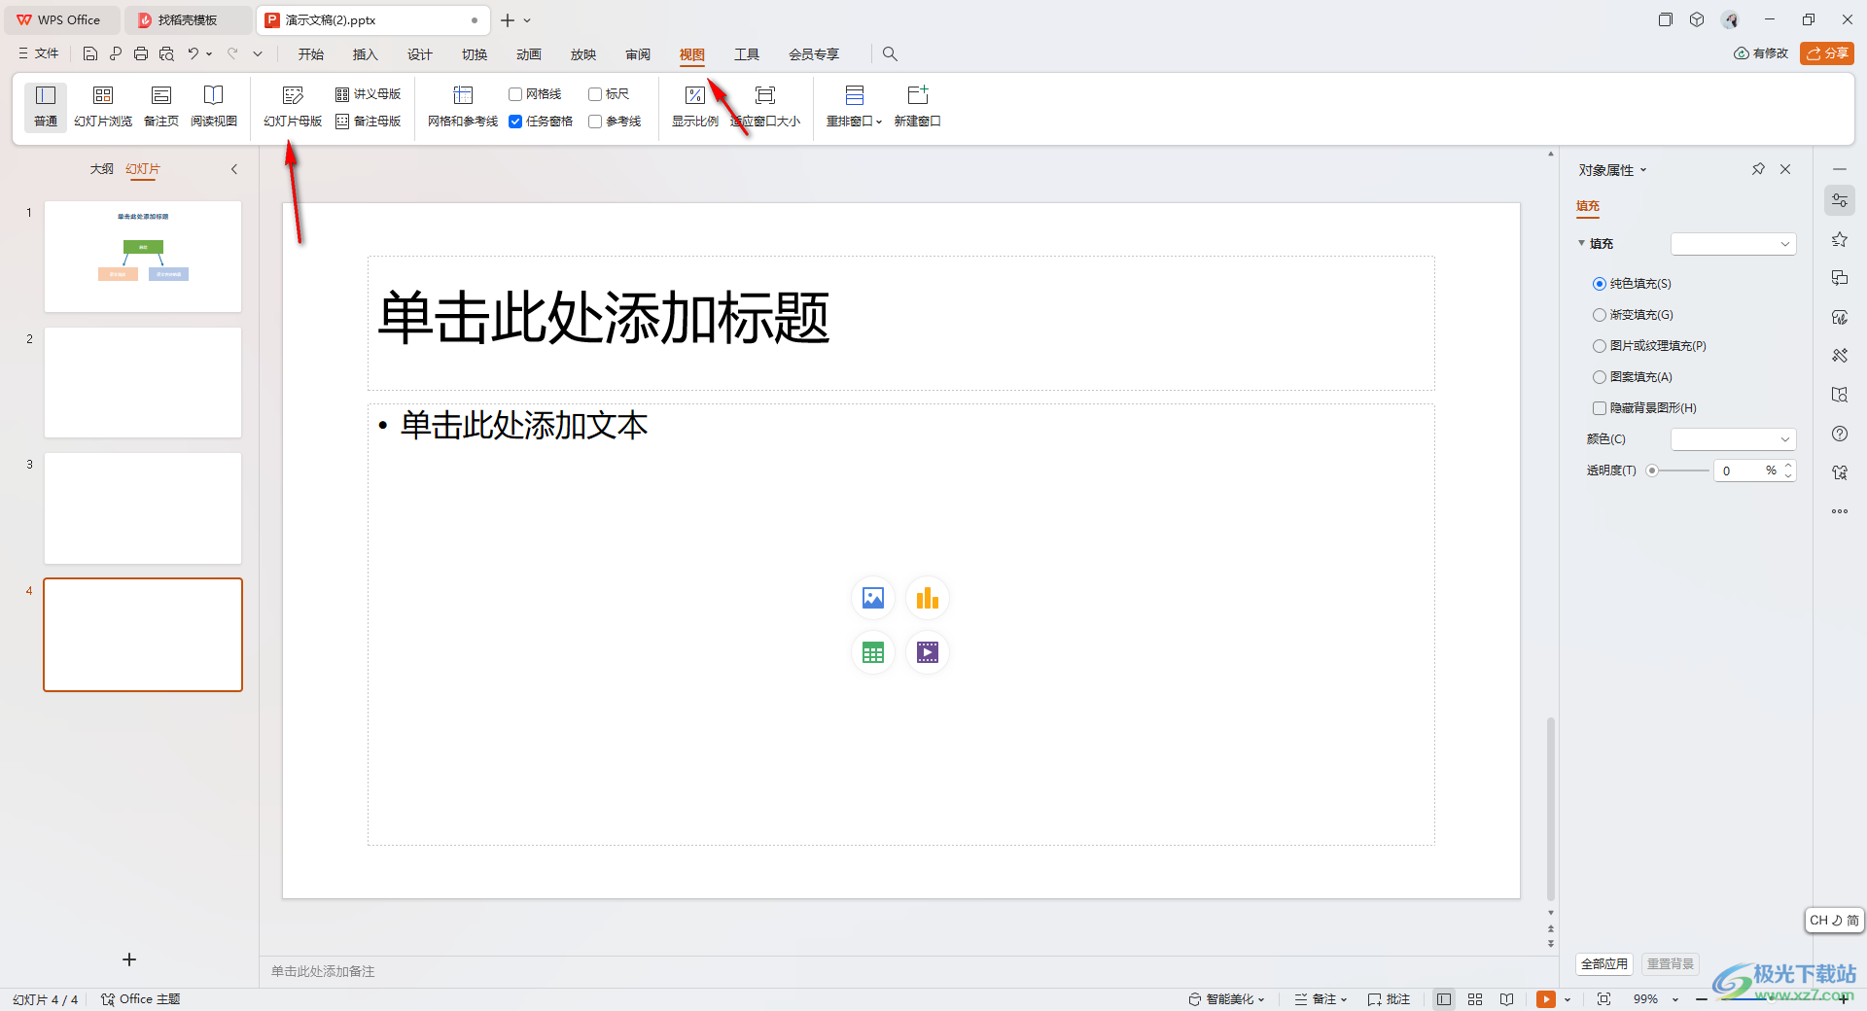This screenshot has width=1867, height=1011.
Task: Open the Color (颜色) dropdown
Action: coord(1733,439)
